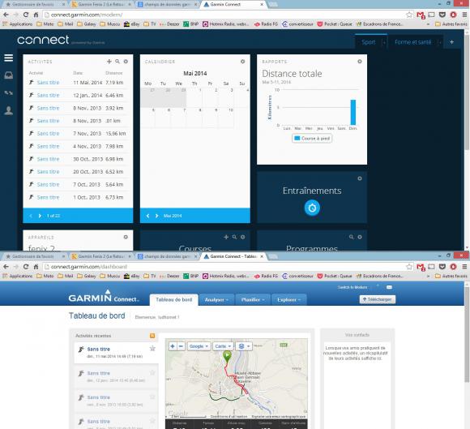This screenshot has width=470, height=429.
Task: Open Rapports widget settings gear
Action: [360, 62]
